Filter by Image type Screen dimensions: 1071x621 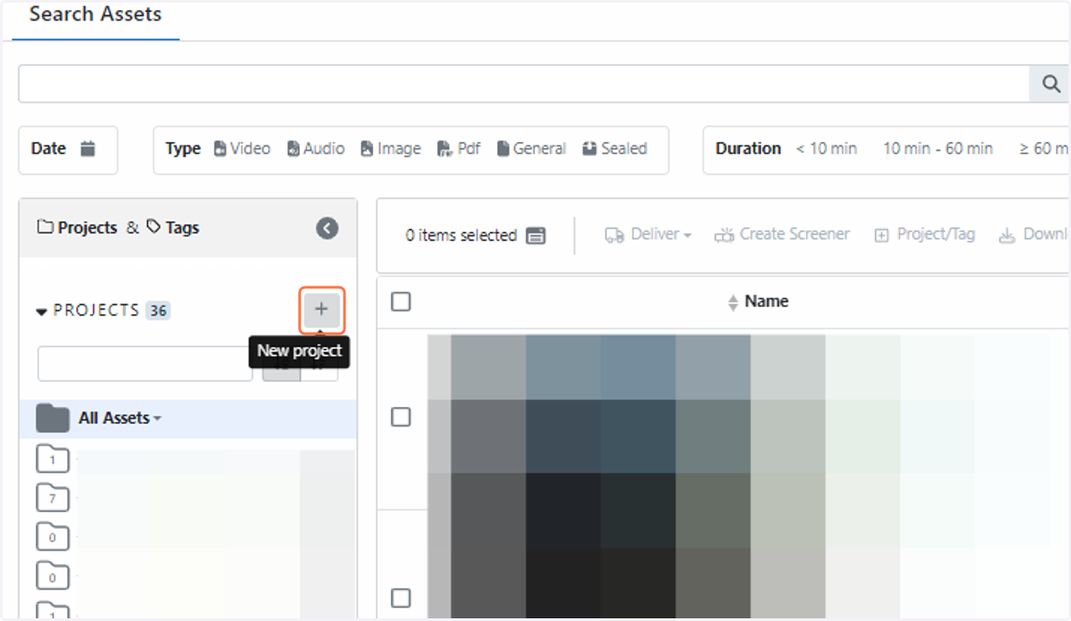click(391, 149)
